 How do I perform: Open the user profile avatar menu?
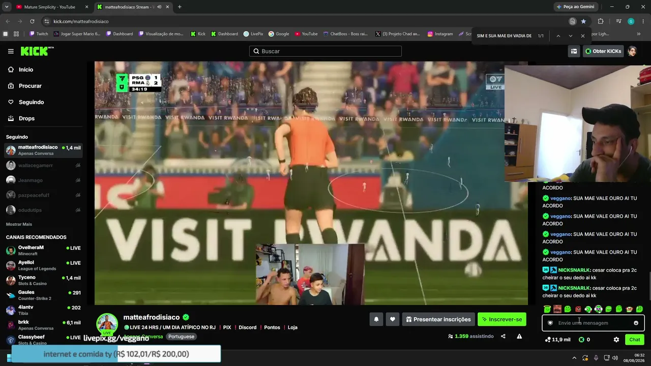click(632, 51)
